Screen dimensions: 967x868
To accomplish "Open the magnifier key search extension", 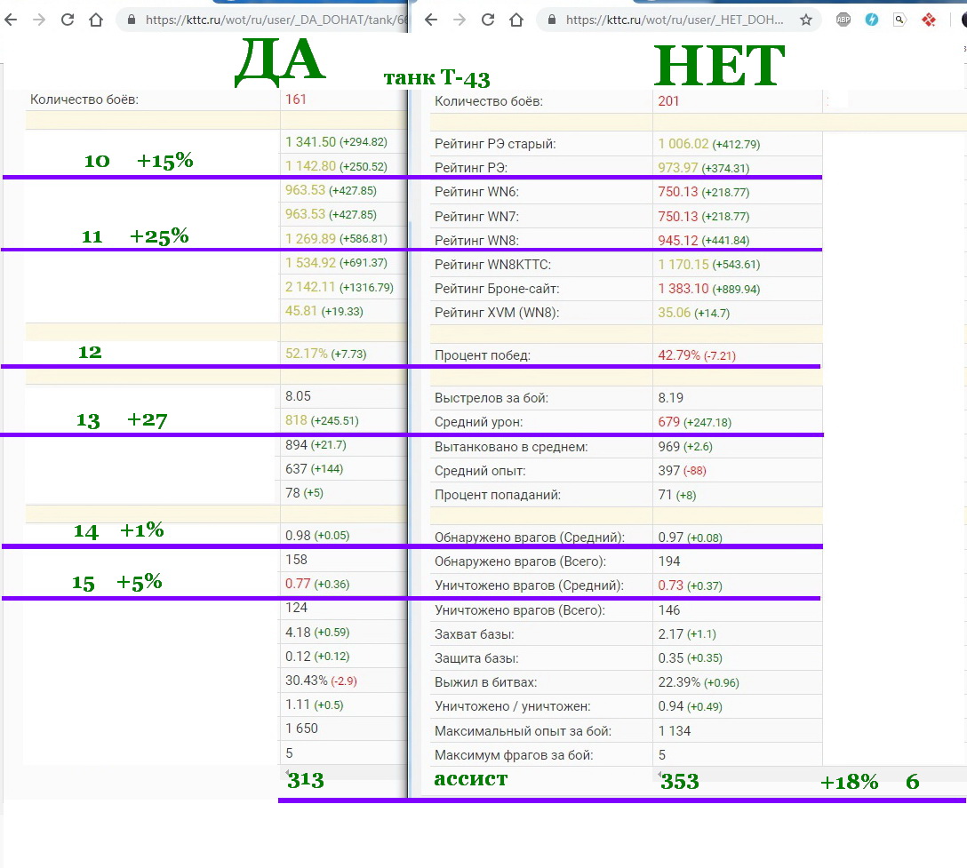I will (899, 20).
